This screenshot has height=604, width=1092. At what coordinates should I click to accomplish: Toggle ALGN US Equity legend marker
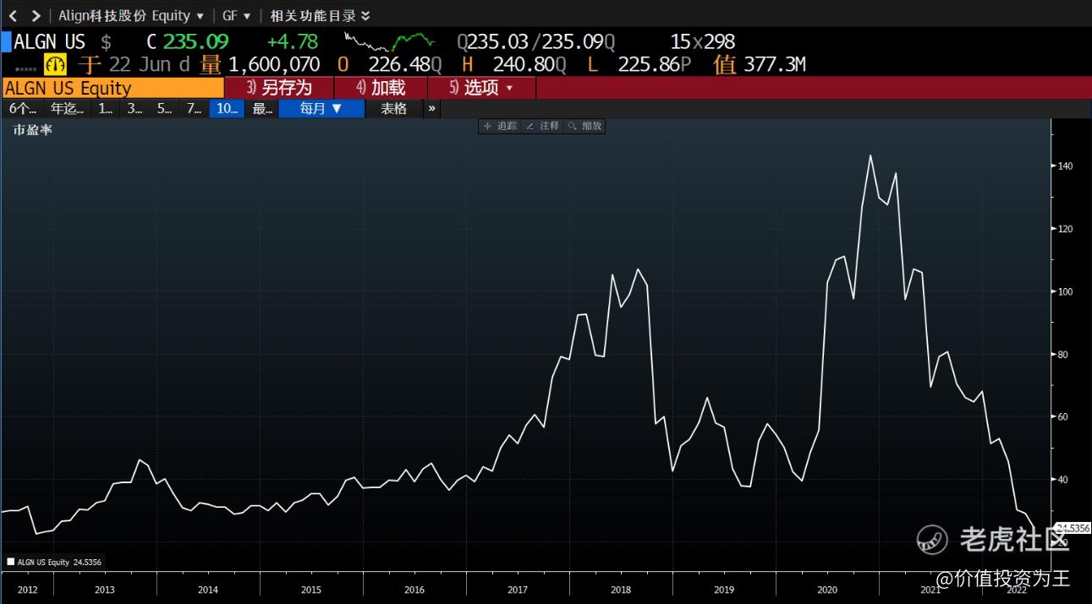(10, 562)
